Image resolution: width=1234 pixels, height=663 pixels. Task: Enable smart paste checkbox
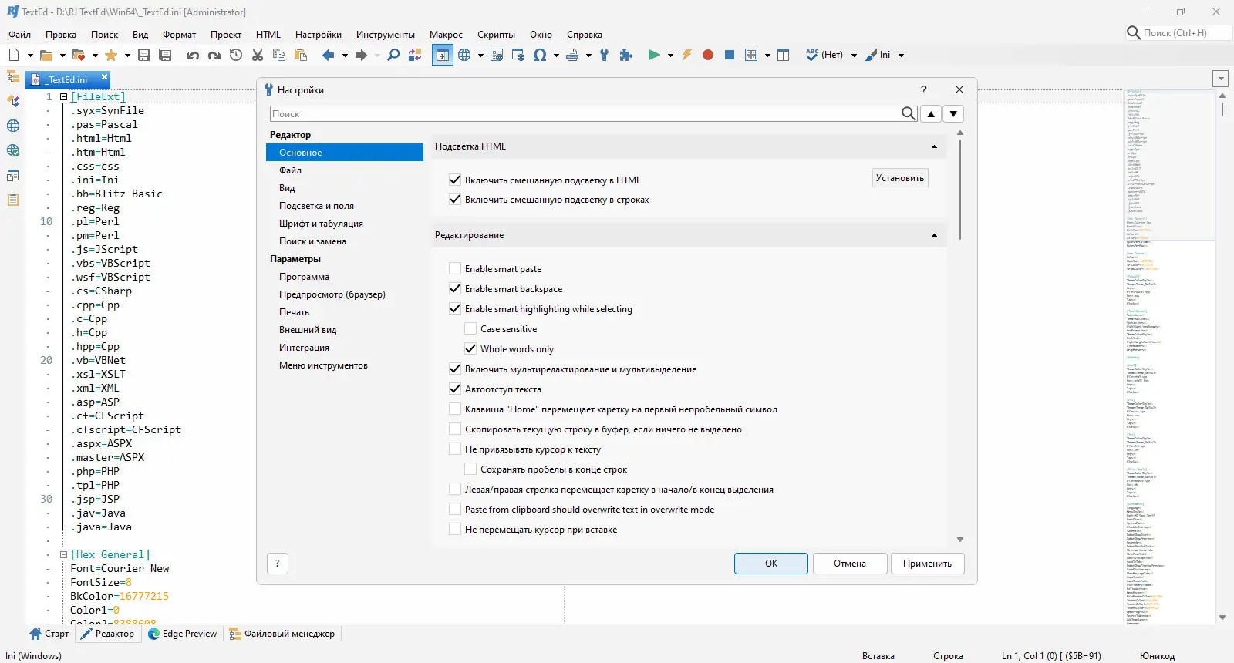[455, 269]
